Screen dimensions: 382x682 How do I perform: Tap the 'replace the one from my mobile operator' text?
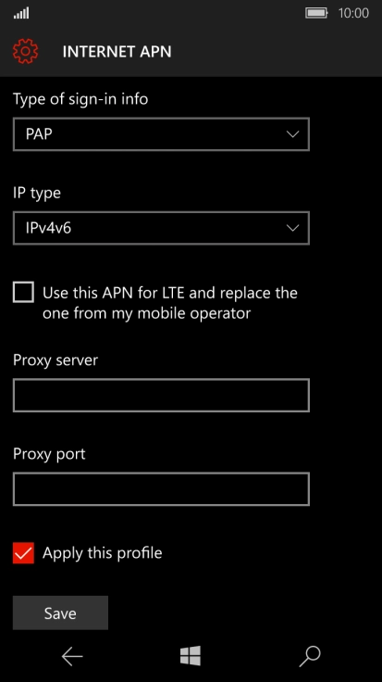pyautogui.click(x=170, y=303)
